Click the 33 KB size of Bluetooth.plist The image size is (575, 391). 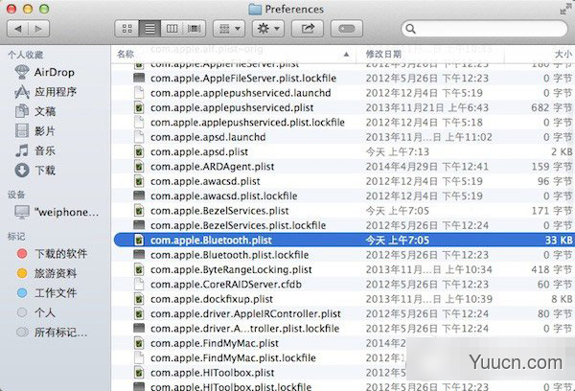[558, 240]
